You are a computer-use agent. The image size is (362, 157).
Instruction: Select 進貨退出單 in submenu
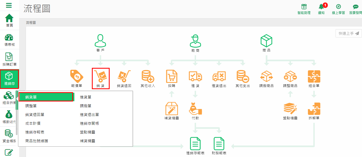pos(89,115)
